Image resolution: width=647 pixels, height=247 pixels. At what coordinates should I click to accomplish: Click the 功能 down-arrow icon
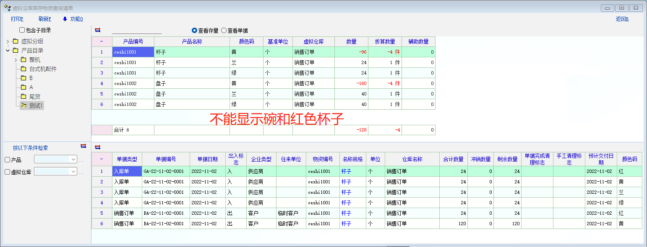(65, 19)
